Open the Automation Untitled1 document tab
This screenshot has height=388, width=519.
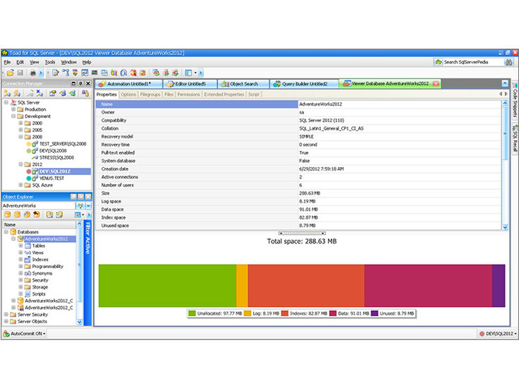coord(129,84)
